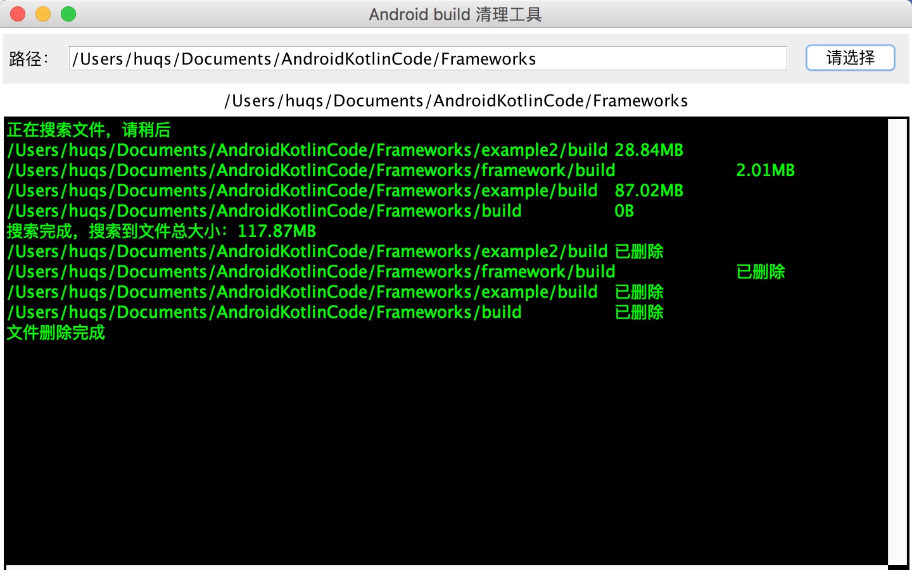Focus the 路径 path input field

click(x=428, y=58)
